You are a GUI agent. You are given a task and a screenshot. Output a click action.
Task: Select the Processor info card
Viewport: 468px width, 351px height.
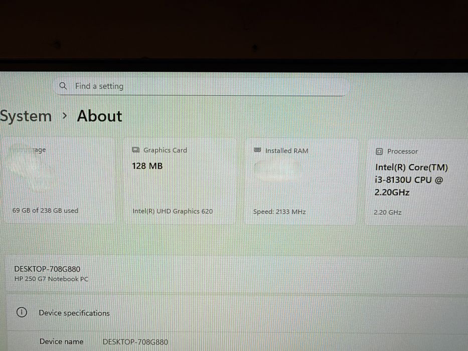[417, 182]
